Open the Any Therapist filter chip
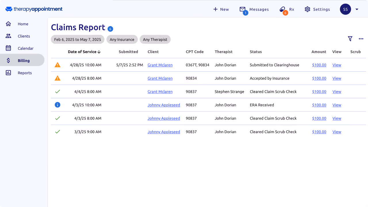Image resolution: width=368 pixels, height=207 pixels. [155, 39]
